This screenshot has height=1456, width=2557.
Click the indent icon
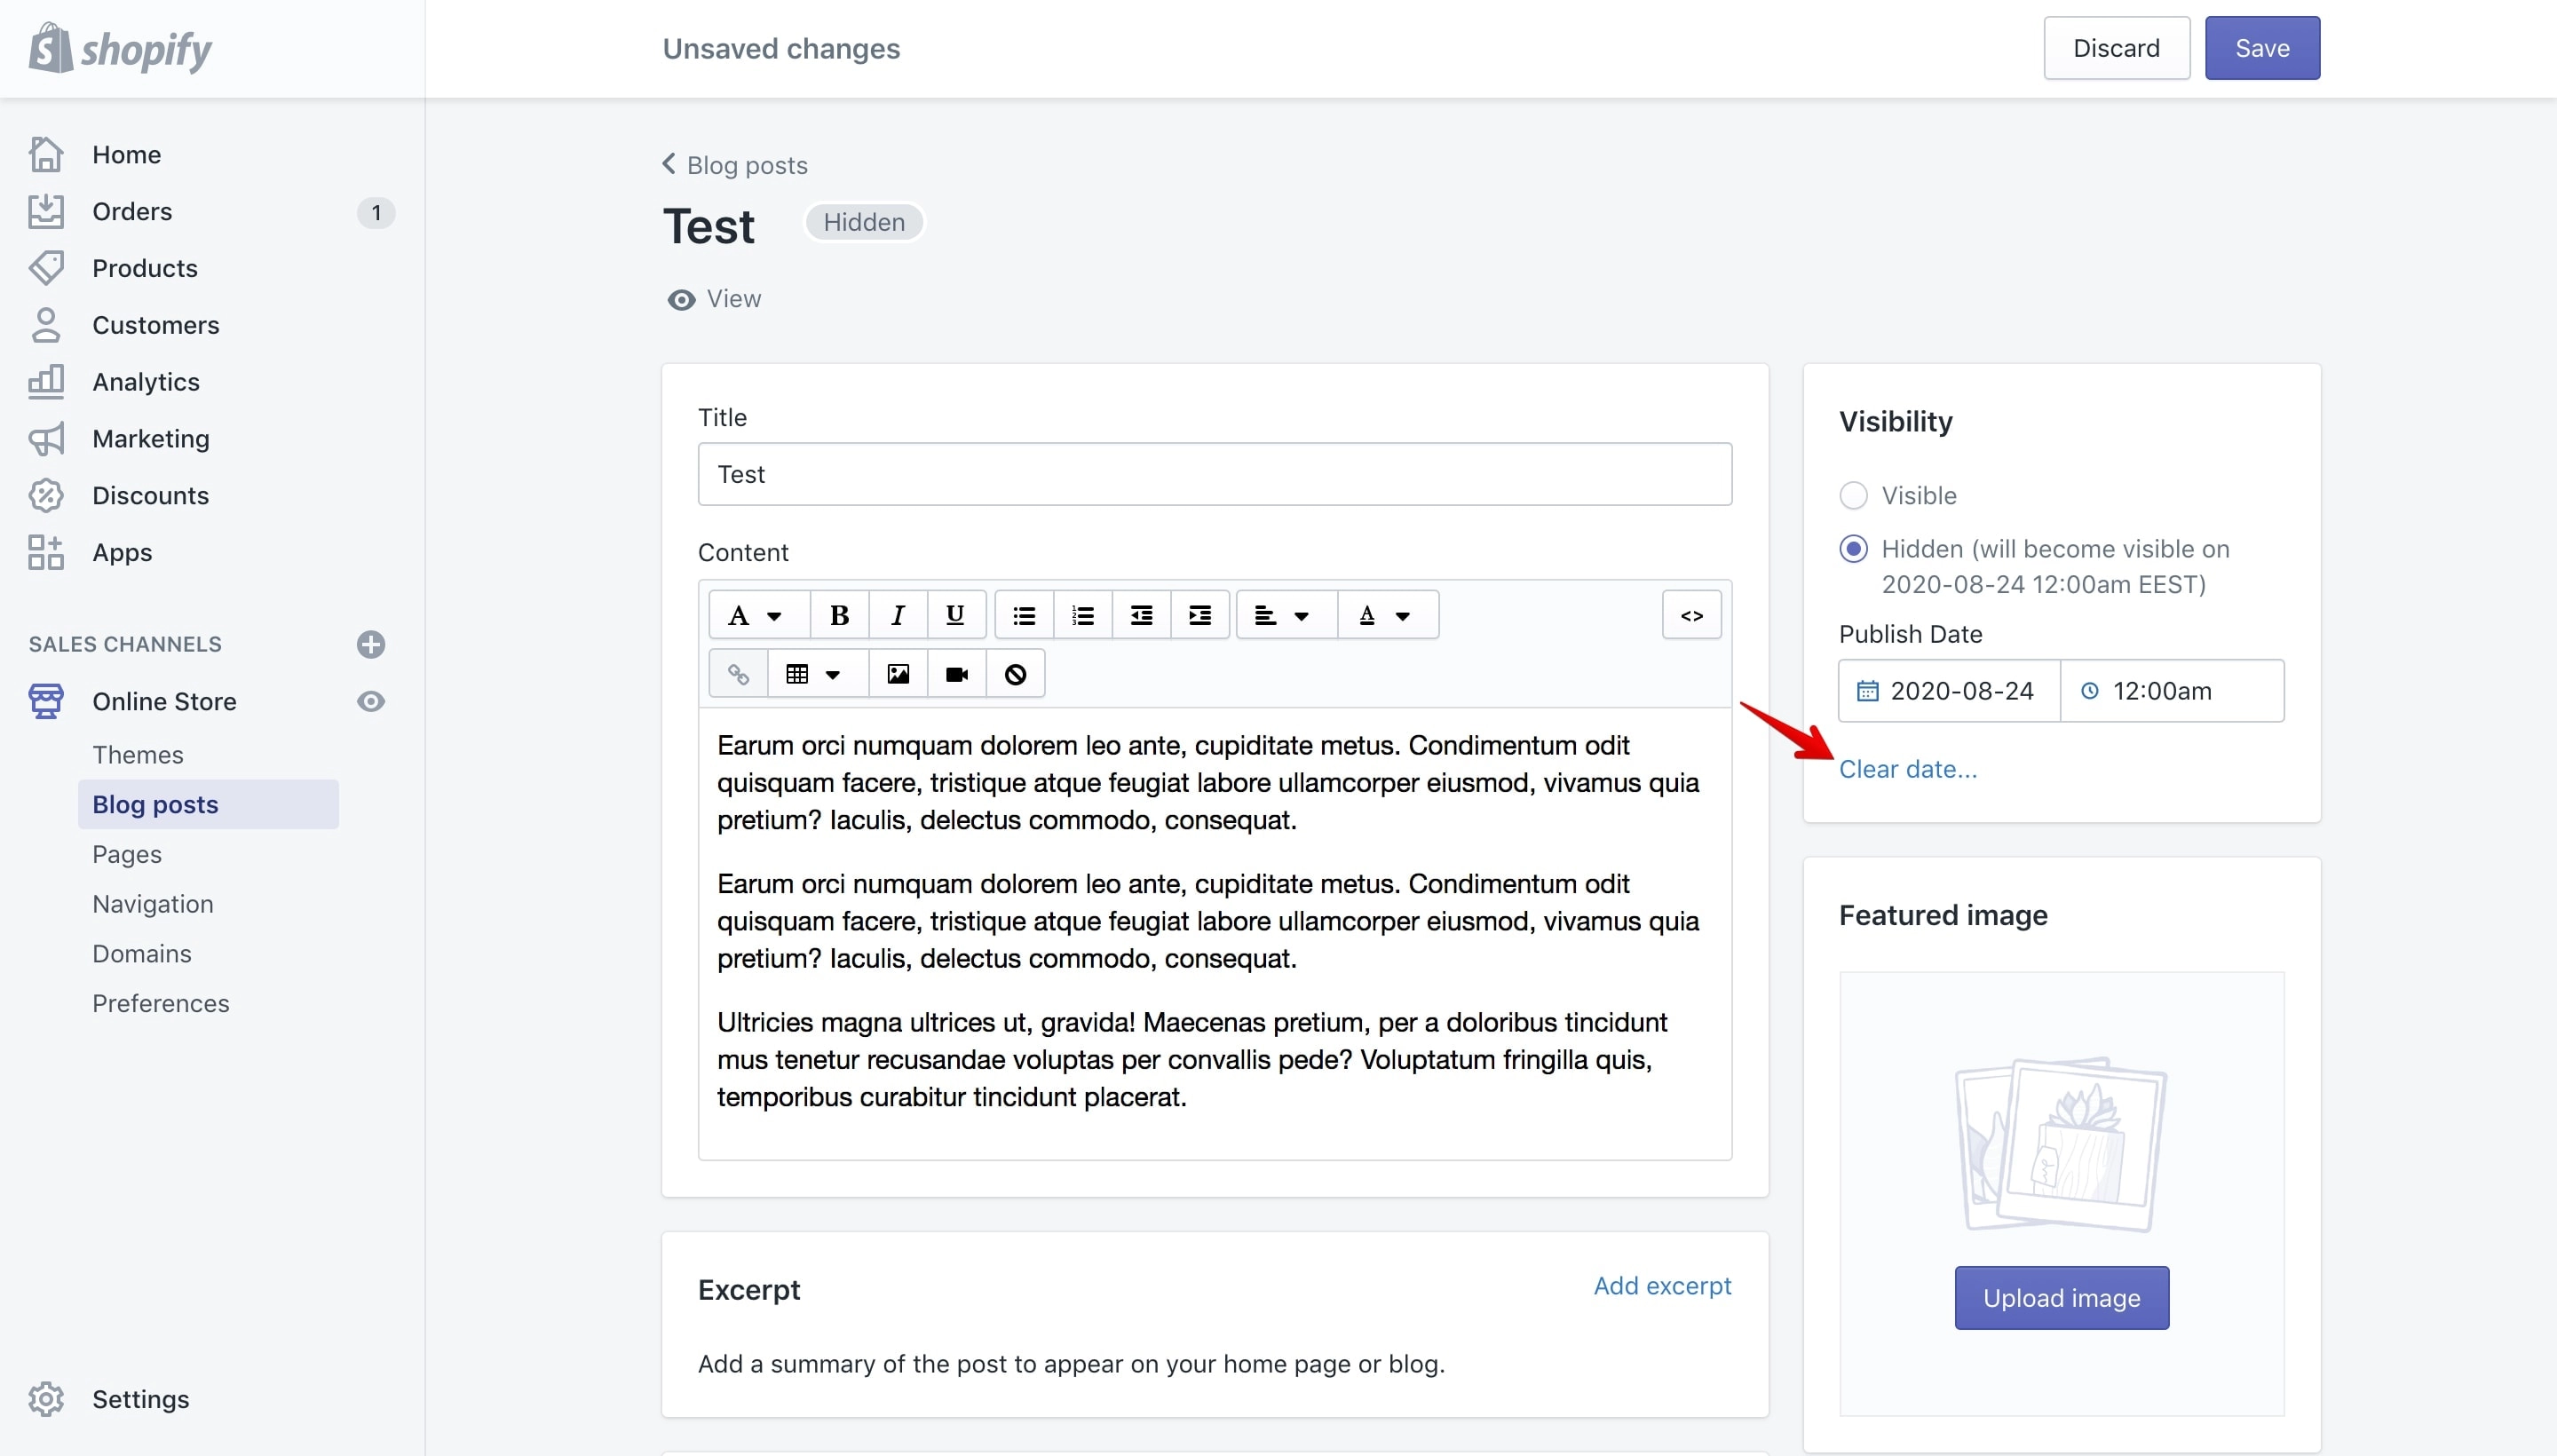pyautogui.click(x=1200, y=615)
